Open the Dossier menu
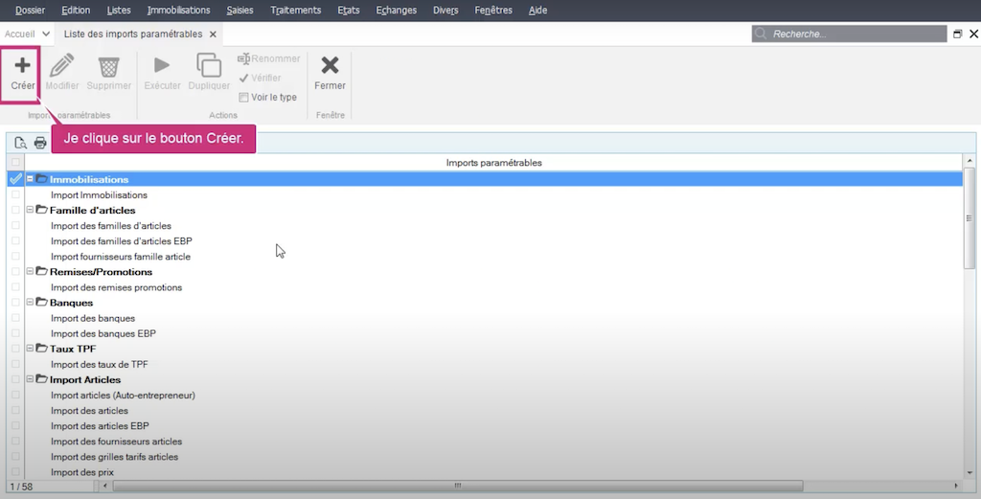The image size is (981, 499). click(x=30, y=10)
